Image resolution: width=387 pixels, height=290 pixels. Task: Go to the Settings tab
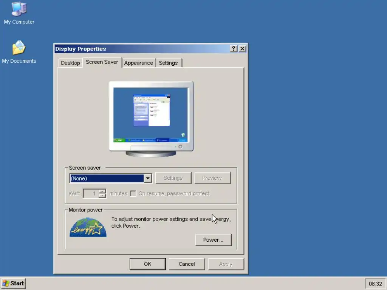tap(168, 63)
